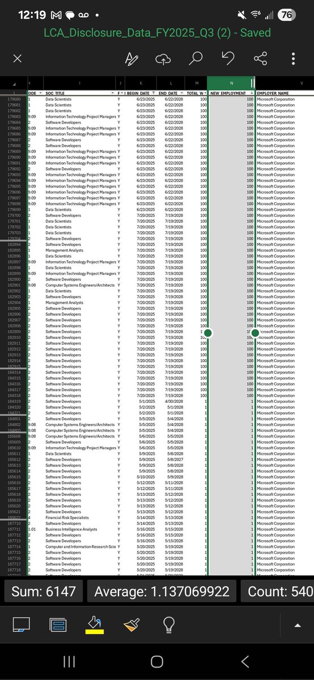Open the three-dot more options menu
The height and width of the screenshot is (680, 314).
coord(293,58)
